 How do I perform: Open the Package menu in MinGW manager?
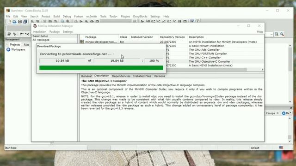point(55,32)
